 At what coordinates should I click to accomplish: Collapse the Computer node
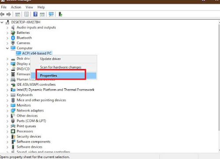[x=7, y=48]
